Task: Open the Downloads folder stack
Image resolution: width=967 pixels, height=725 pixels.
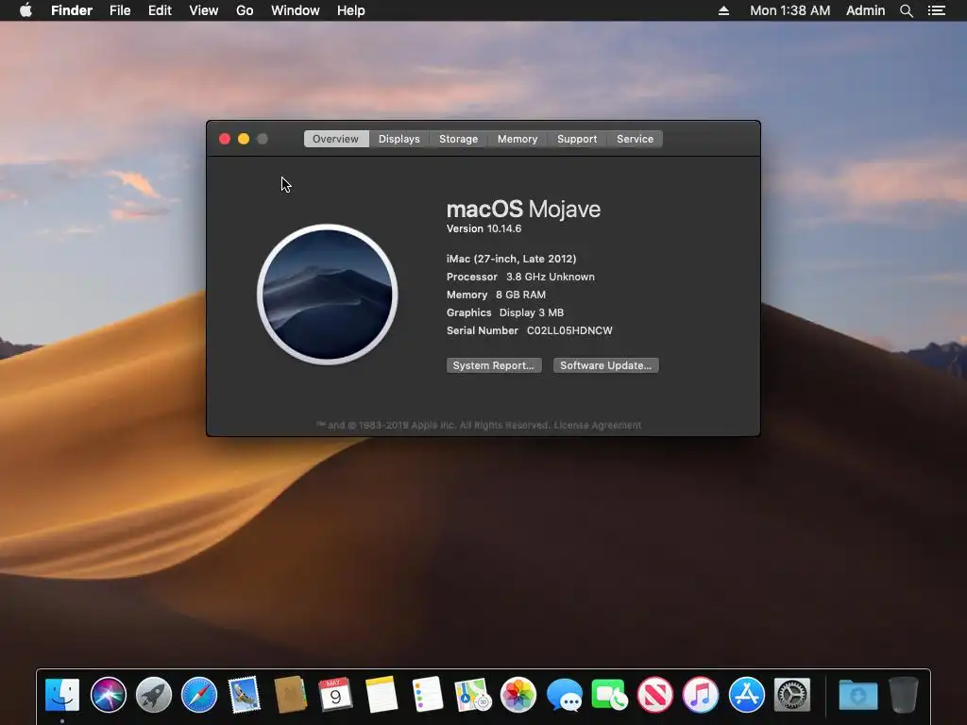Action: pos(857,695)
